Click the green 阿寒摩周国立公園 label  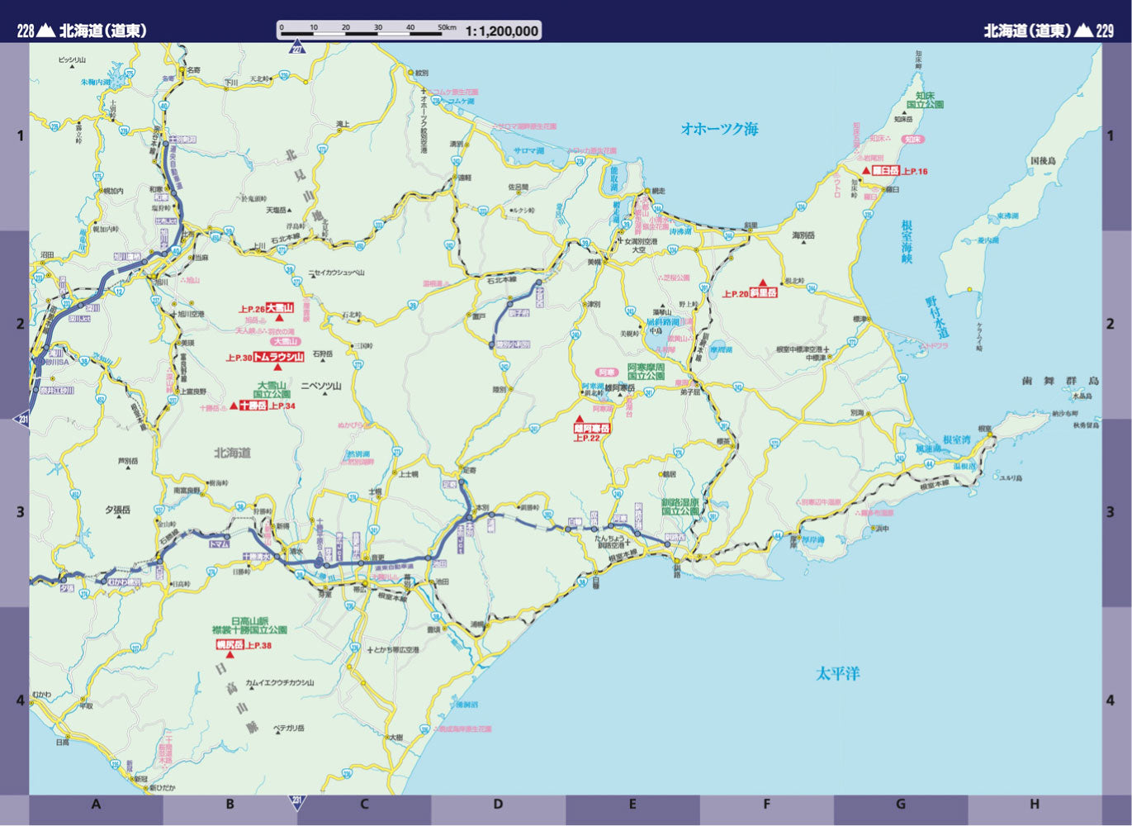646,371
